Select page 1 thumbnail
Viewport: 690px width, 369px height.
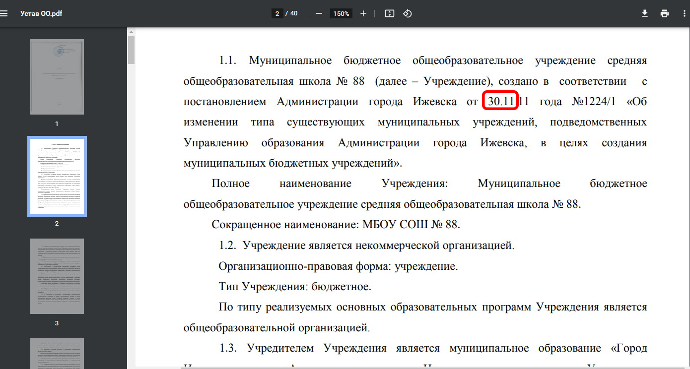(x=57, y=77)
